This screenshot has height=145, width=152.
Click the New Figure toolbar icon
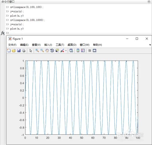[x=9, y=50]
